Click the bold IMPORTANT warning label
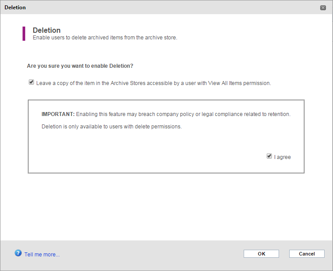This screenshot has width=333, height=271. pyautogui.click(x=58, y=114)
